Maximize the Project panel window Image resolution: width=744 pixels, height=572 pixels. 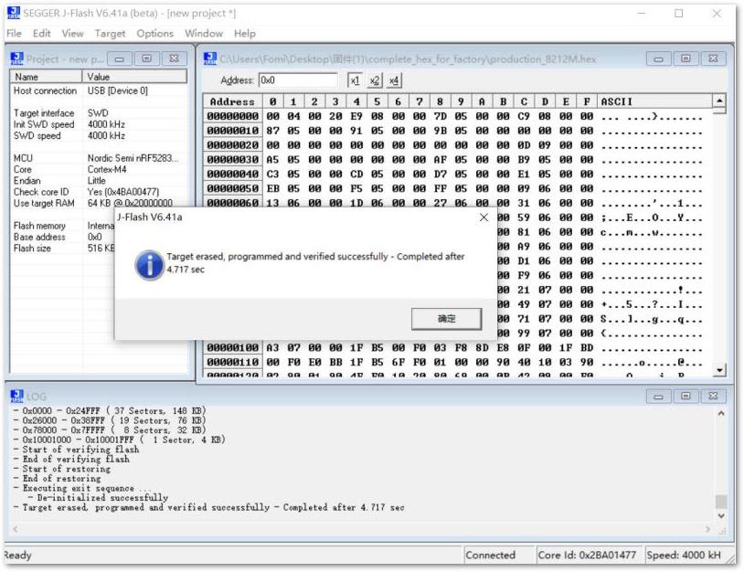tap(146, 58)
